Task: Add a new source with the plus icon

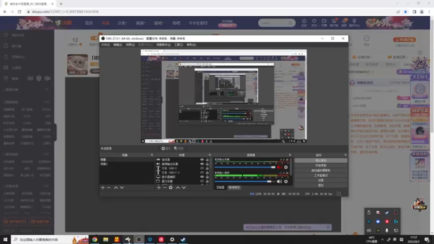Action: (x=159, y=188)
